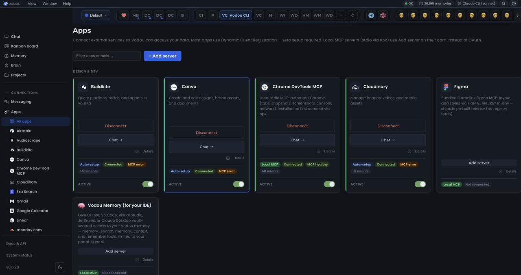Open the Default workspace dropdown

pyautogui.click(x=96, y=15)
